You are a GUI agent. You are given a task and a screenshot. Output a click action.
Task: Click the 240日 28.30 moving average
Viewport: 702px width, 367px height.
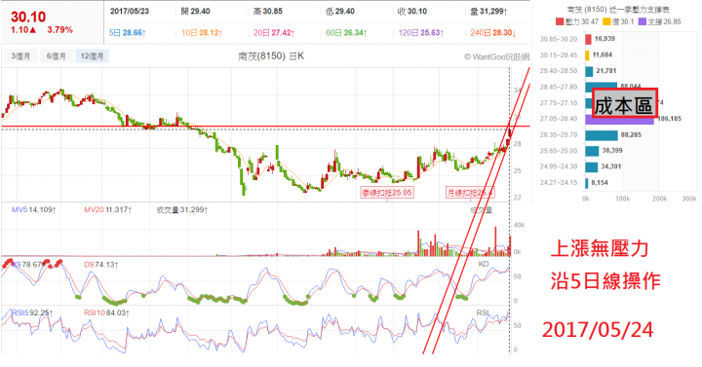[493, 33]
